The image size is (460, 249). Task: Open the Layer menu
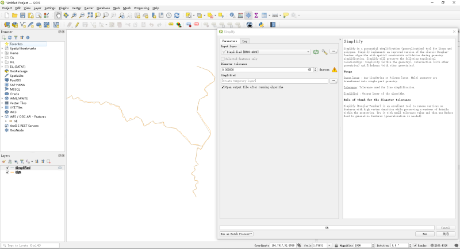tap(37, 8)
